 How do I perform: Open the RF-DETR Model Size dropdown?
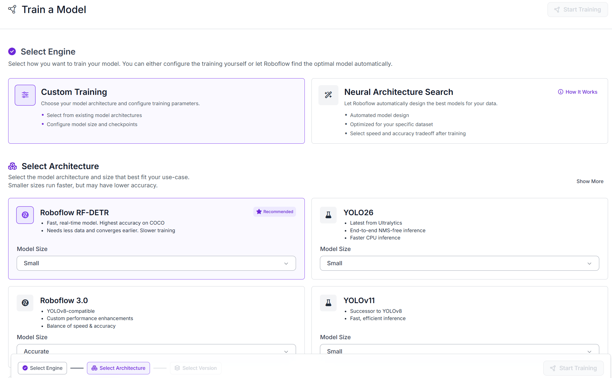pyautogui.click(x=156, y=263)
